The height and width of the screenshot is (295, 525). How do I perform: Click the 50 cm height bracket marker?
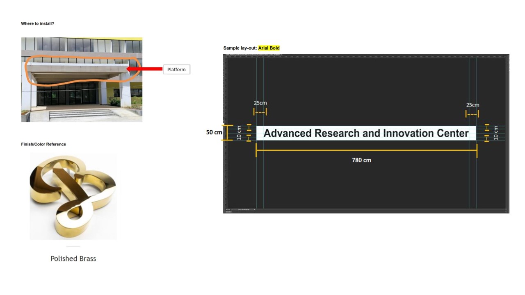click(x=228, y=133)
